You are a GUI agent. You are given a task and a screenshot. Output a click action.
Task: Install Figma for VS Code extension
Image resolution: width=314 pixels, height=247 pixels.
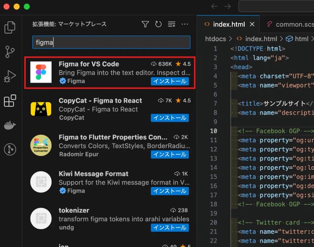click(170, 81)
